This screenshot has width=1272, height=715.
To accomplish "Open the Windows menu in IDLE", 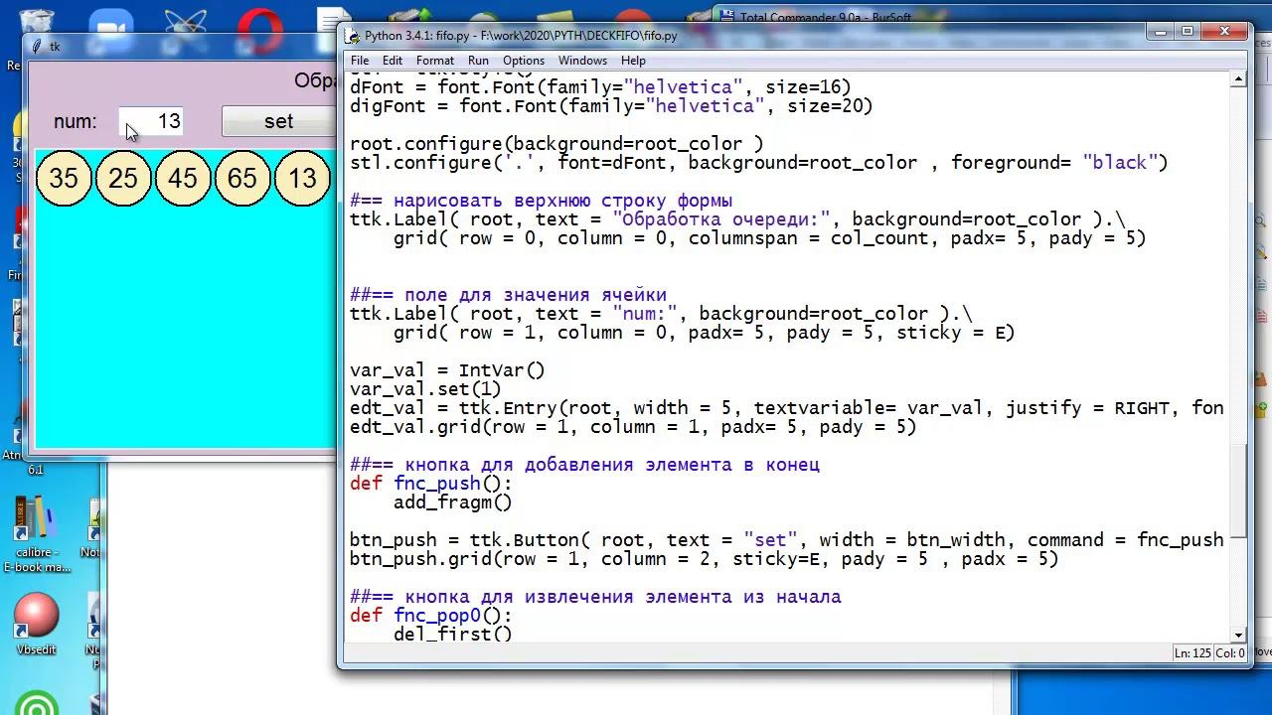I will [582, 61].
